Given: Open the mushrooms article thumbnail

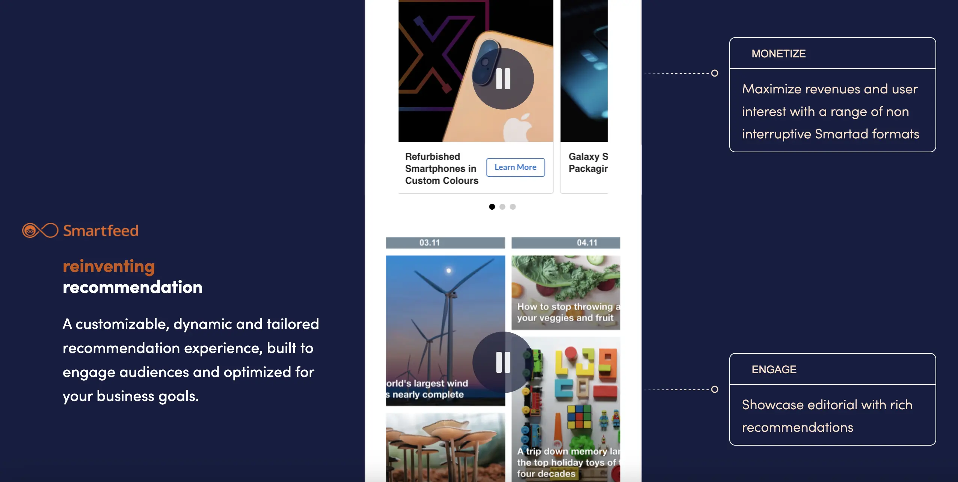Looking at the screenshot, I should tap(445, 447).
